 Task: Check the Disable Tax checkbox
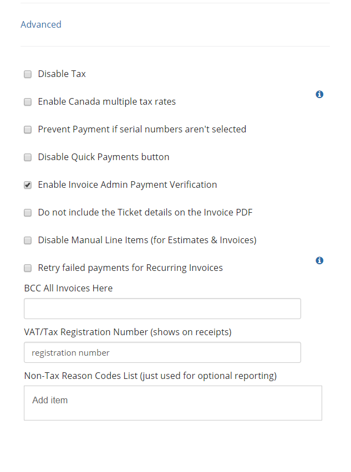[28, 74]
